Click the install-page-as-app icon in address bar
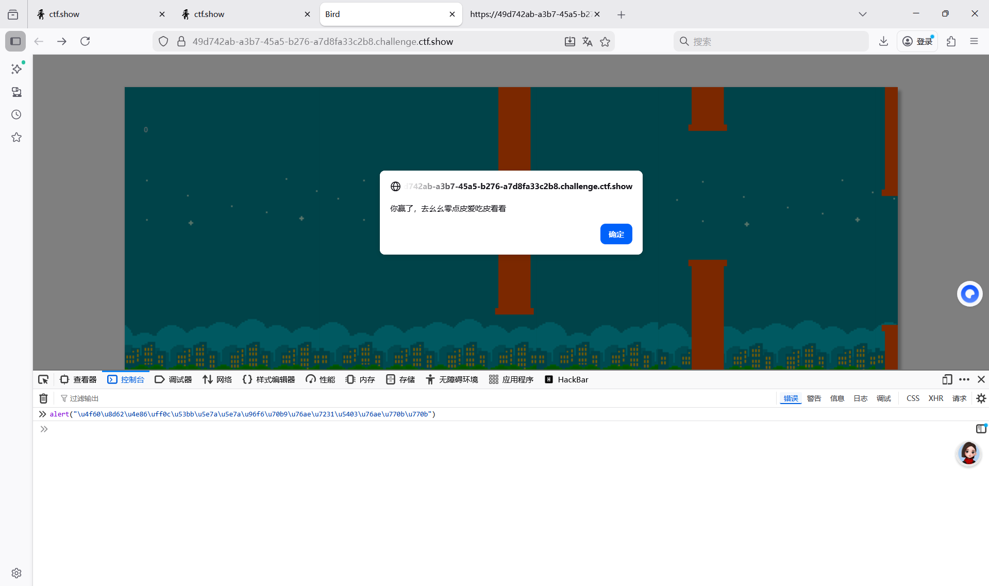The image size is (989, 586). pos(569,41)
